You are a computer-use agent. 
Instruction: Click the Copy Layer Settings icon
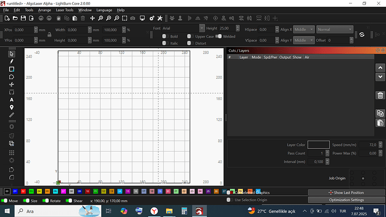[x=380, y=114]
